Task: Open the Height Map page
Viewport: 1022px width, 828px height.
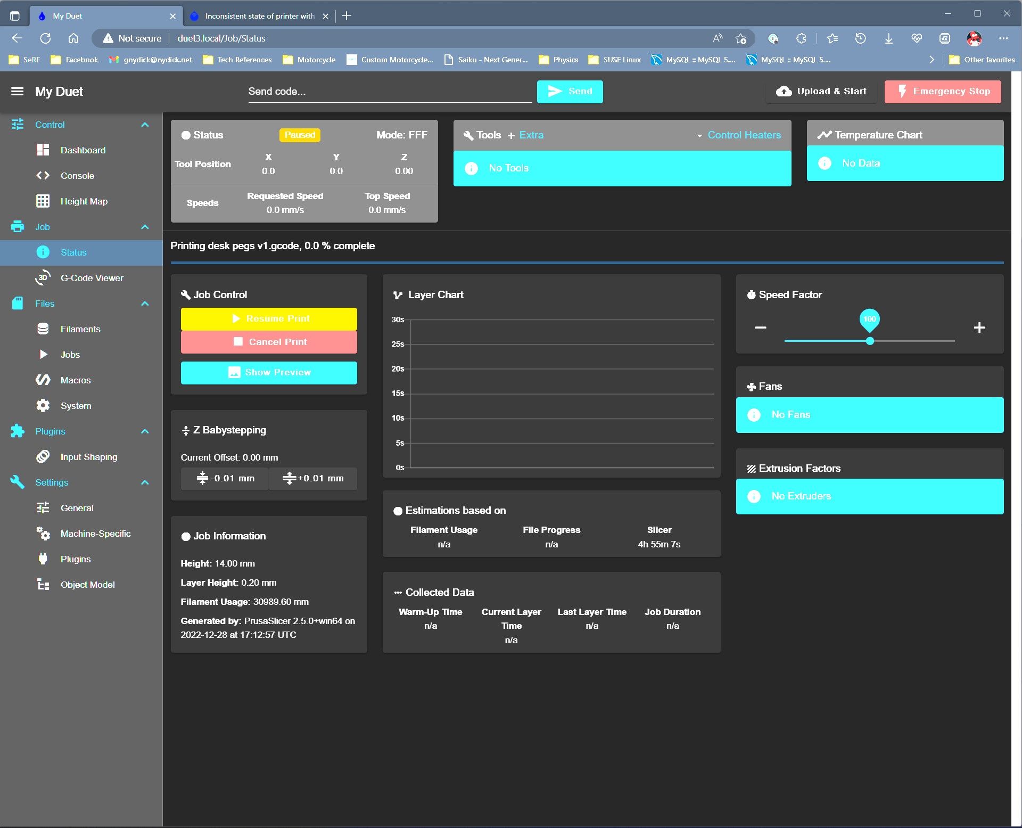Action: pyautogui.click(x=81, y=201)
